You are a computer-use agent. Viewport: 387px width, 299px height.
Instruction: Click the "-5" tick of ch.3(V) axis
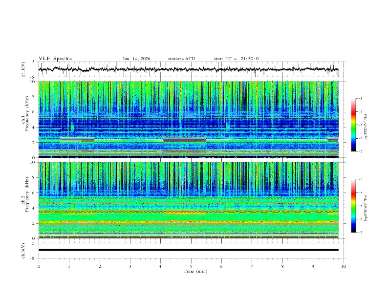pos(33,258)
